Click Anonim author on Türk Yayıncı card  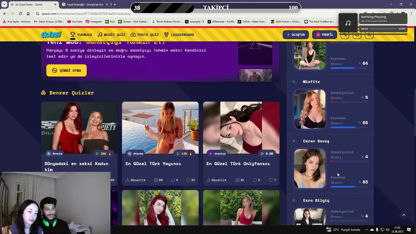(136, 153)
